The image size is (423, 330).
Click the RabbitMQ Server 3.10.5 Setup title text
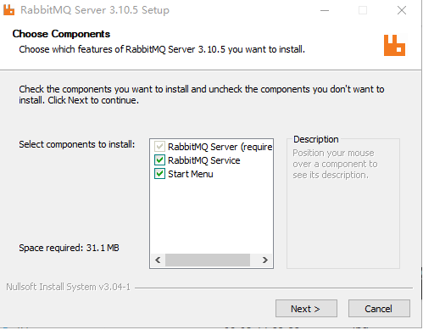pos(95,10)
